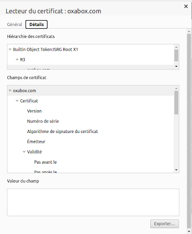Image resolution: width=192 pixels, height=234 pixels.
Task: Click inside the Valeur du champ box
Action: click(93, 202)
